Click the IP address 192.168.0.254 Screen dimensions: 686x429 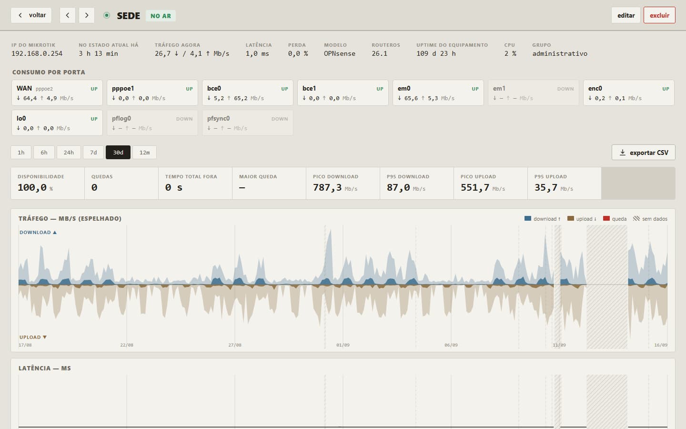tap(37, 53)
